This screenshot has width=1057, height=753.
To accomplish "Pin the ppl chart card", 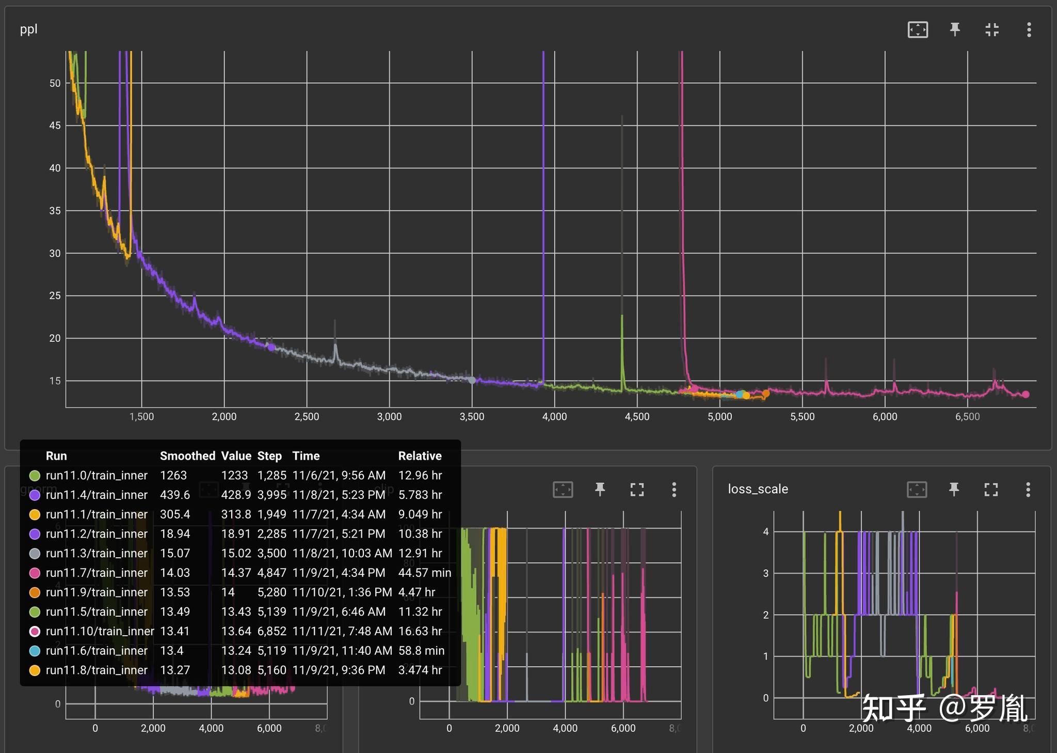I will click(955, 29).
